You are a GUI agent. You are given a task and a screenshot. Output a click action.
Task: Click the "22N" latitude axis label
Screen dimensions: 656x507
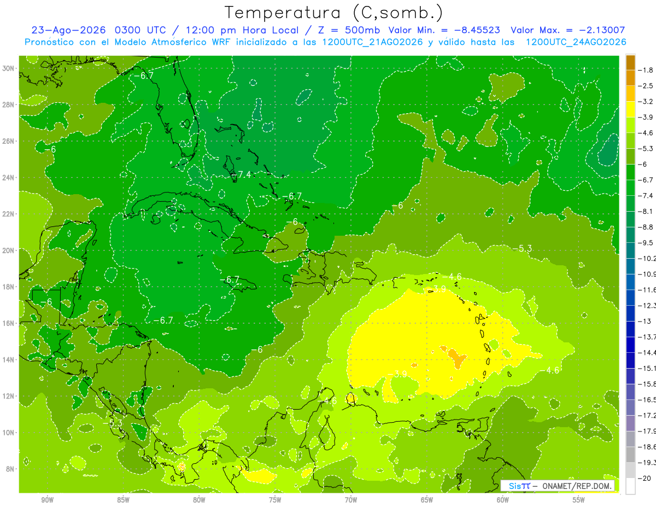(x=9, y=214)
